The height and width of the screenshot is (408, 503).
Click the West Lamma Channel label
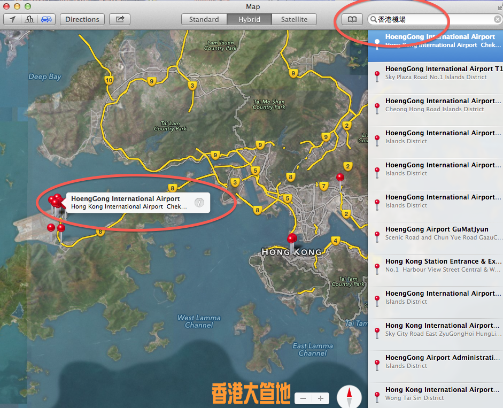tap(199, 321)
